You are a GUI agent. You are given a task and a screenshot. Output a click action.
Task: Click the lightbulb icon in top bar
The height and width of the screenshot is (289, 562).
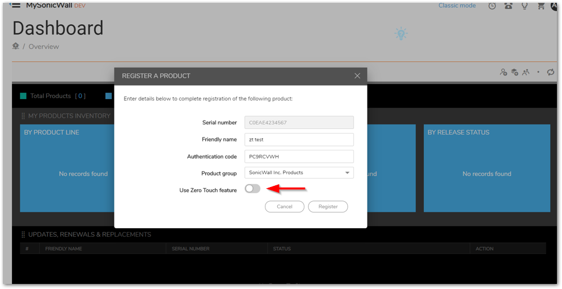525,6
